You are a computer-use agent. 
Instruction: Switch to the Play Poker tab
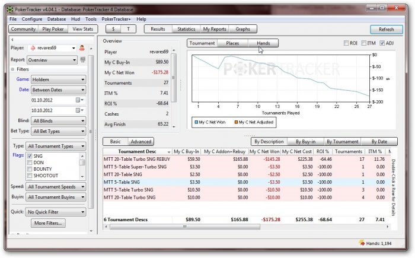(x=53, y=29)
